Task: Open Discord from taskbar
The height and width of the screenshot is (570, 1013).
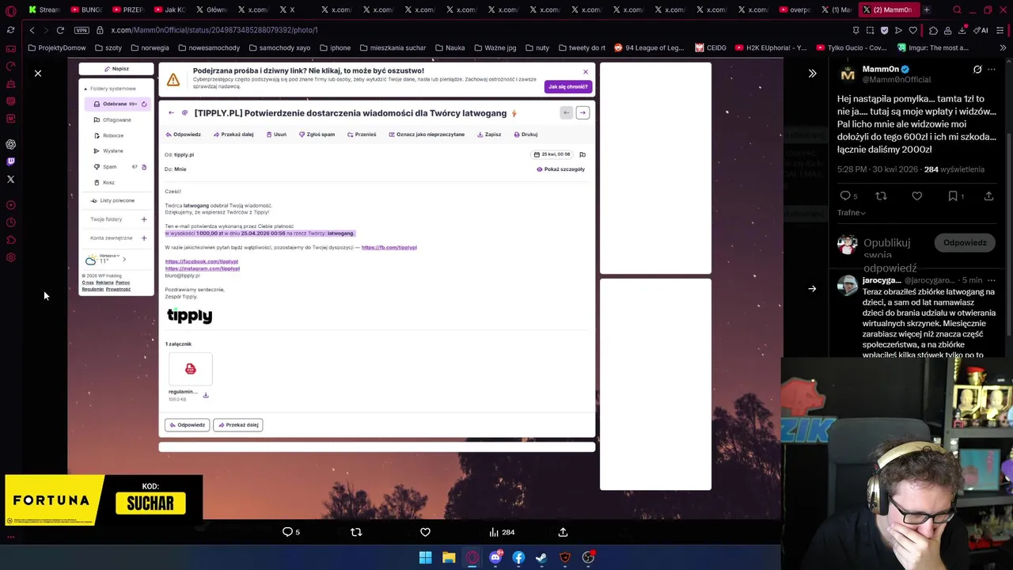Action: tap(495, 557)
